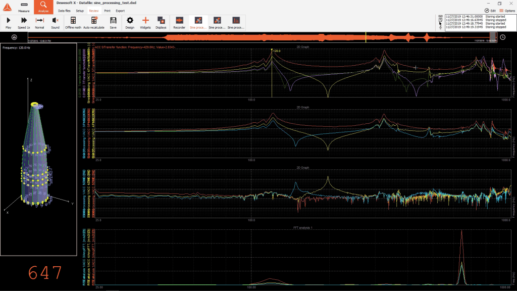Toggle Sound mute for replay
517x291 pixels.
(x=55, y=22)
